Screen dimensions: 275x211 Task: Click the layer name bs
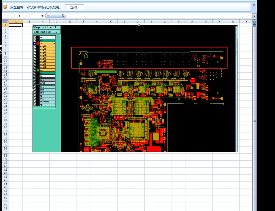coord(47,73)
